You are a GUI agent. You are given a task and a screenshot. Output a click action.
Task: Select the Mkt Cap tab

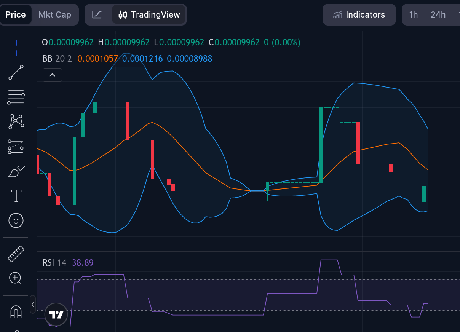coord(55,15)
